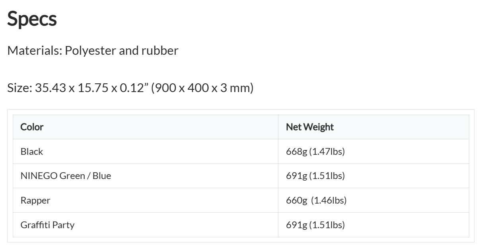Image resolution: width=486 pixels, height=252 pixels.
Task: Select the "Graffiti Party" color cell
Action: [x=47, y=225]
